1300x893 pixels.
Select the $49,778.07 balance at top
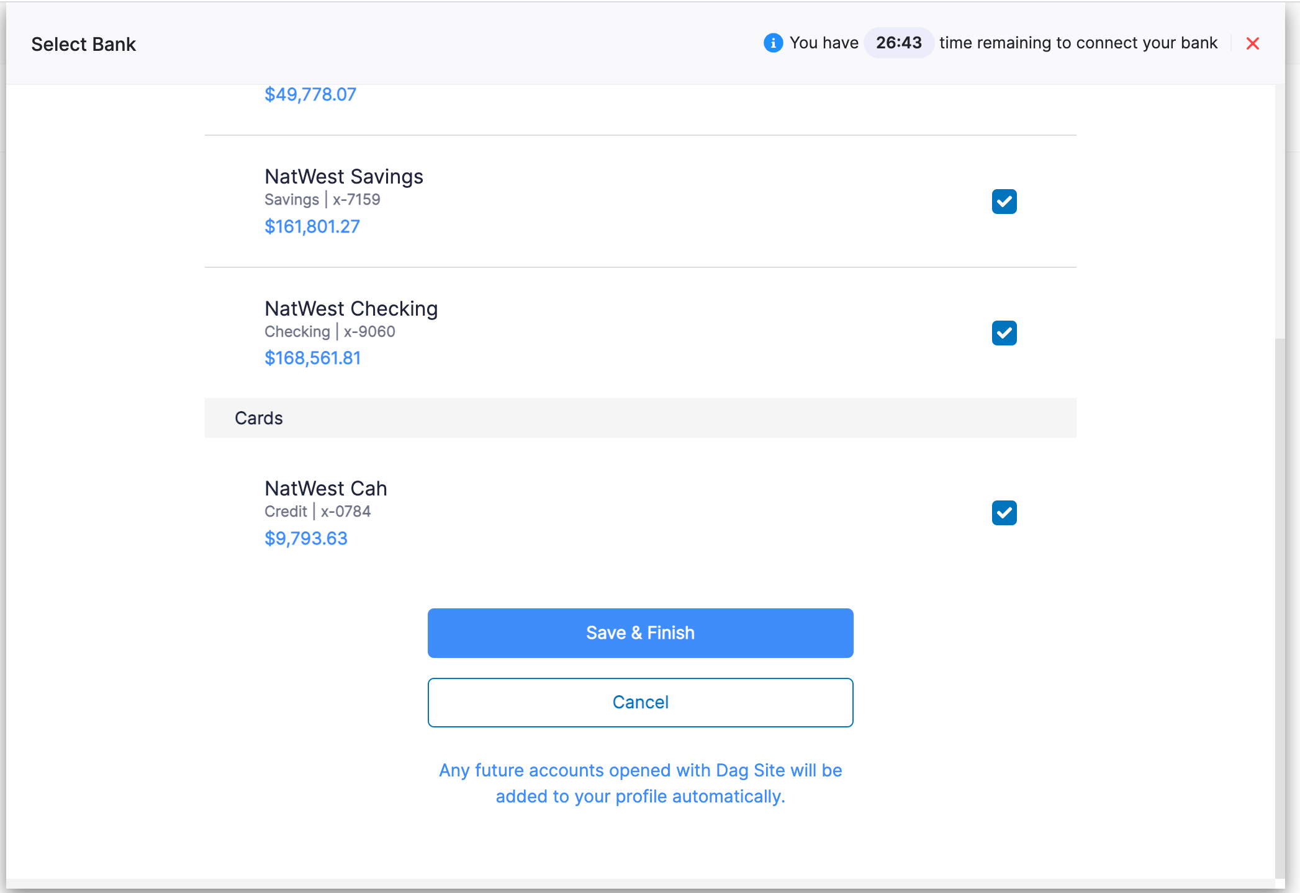click(x=310, y=94)
